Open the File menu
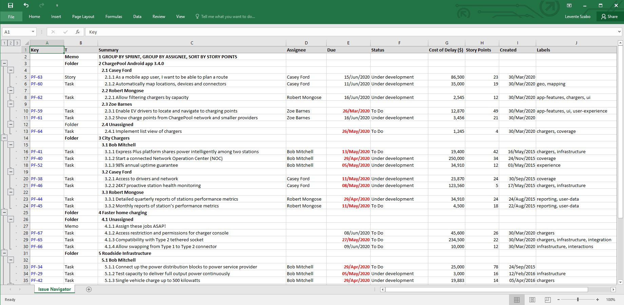 (x=11, y=17)
